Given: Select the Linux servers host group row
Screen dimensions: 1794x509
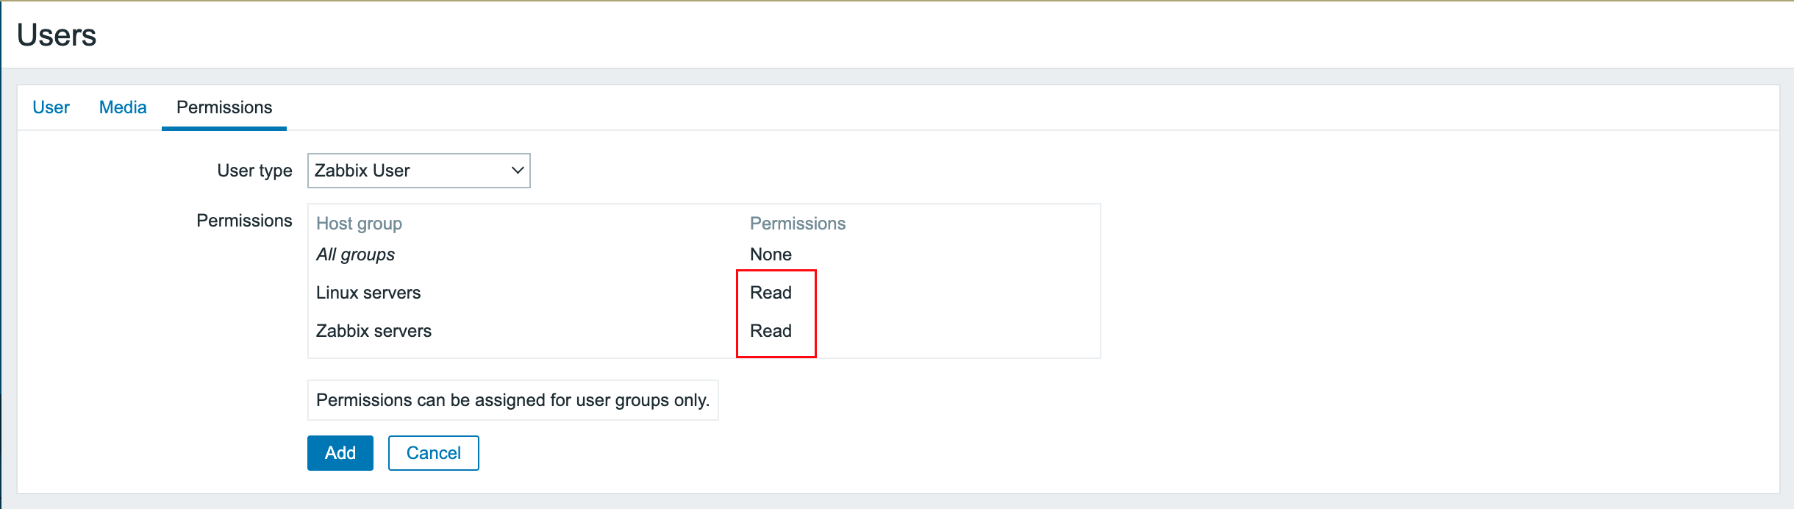Looking at the screenshot, I should point(368,293).
